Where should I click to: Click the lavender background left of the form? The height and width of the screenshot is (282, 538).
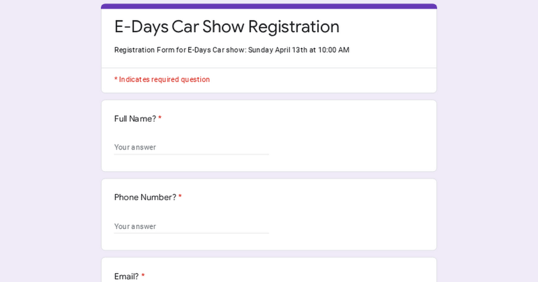(x=50, y=142)
